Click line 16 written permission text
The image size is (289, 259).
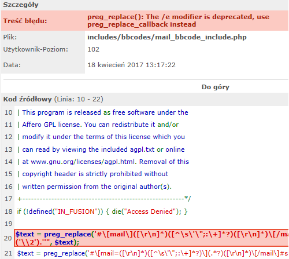[x=94, y=187]
